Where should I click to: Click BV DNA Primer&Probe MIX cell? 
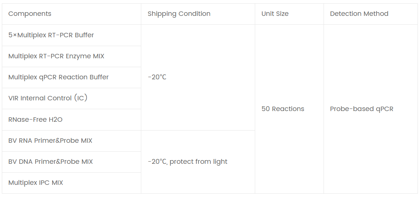[50, 162]
